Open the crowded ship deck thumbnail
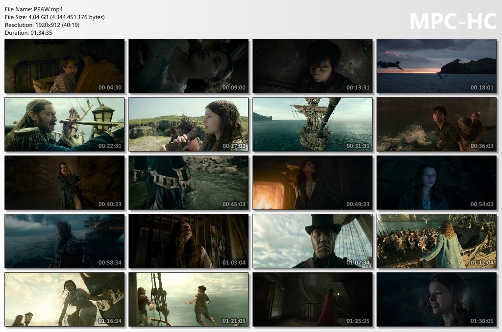This screenshot has width=502, height=332. pos(436,241)
